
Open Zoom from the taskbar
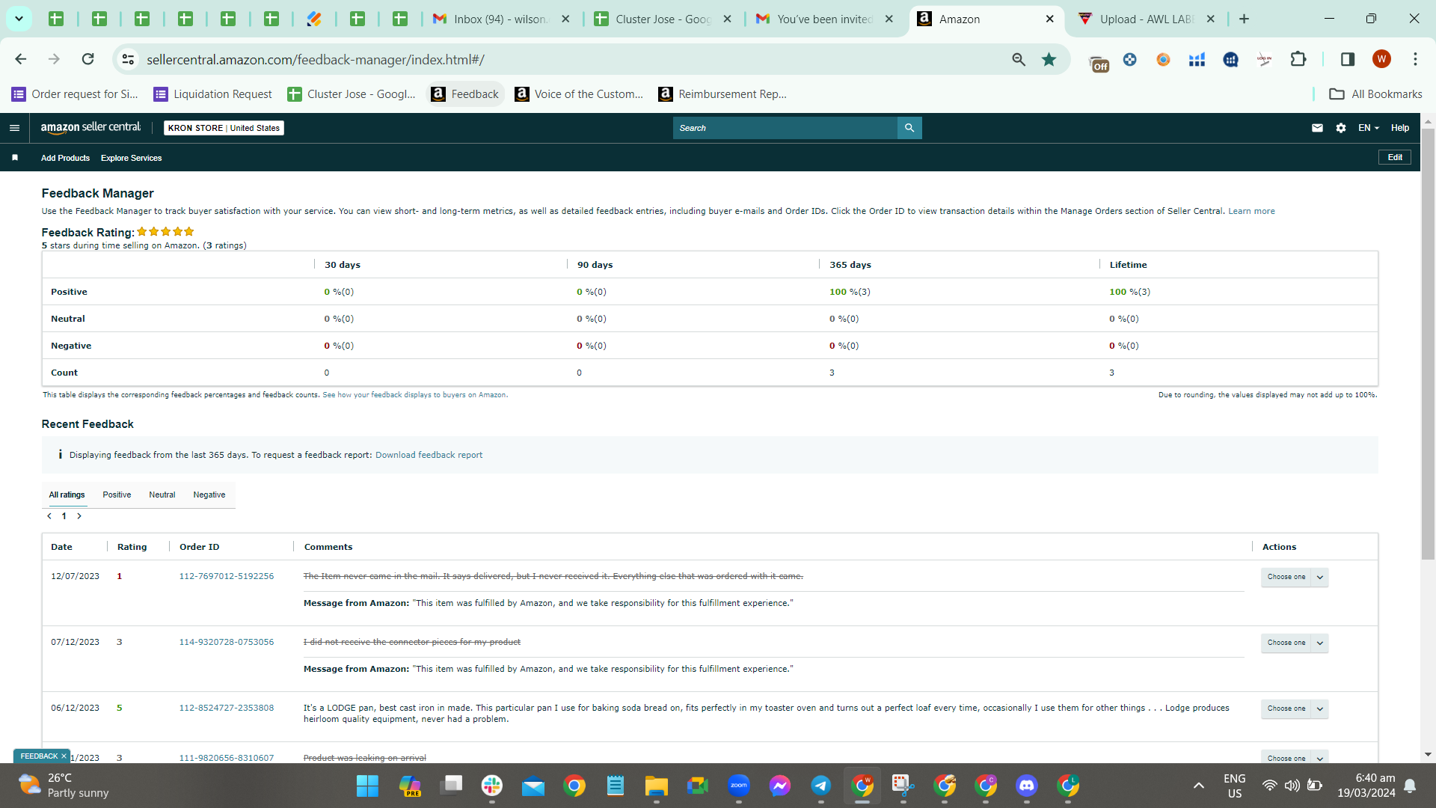point(738,786)
